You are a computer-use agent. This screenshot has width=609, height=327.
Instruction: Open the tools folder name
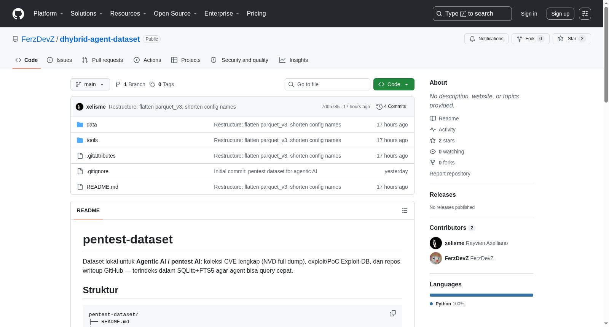pos(92,140)
